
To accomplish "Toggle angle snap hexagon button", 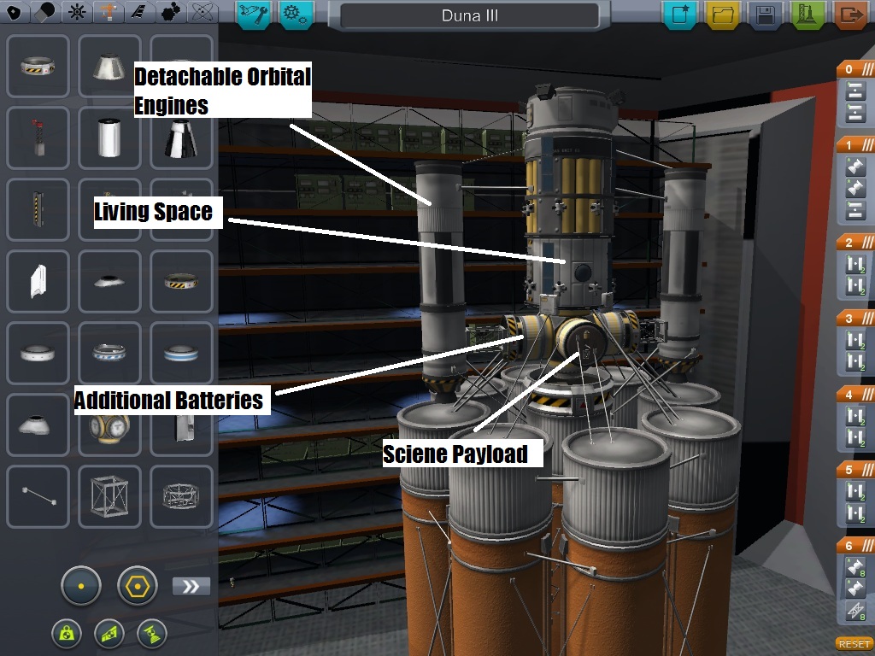I will (138, 586).
